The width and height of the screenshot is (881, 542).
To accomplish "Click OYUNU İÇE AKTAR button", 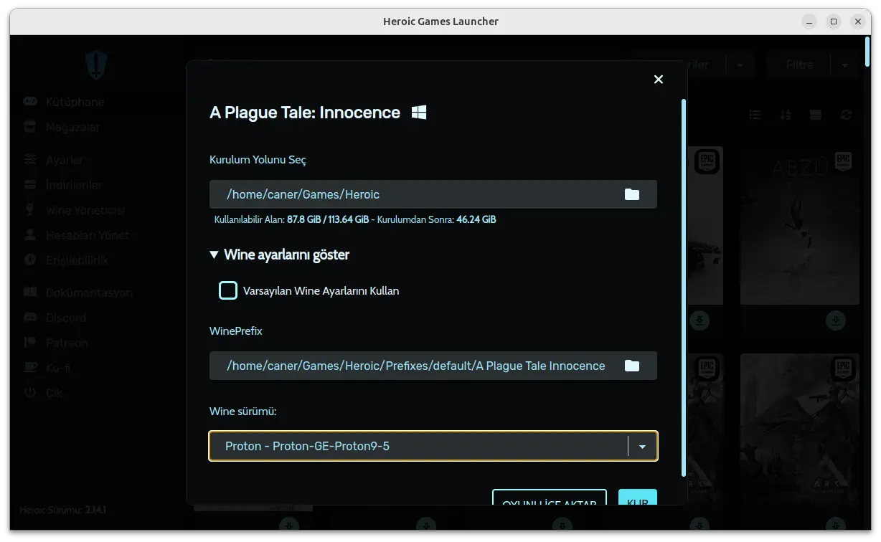I will [x=550, y=498].
